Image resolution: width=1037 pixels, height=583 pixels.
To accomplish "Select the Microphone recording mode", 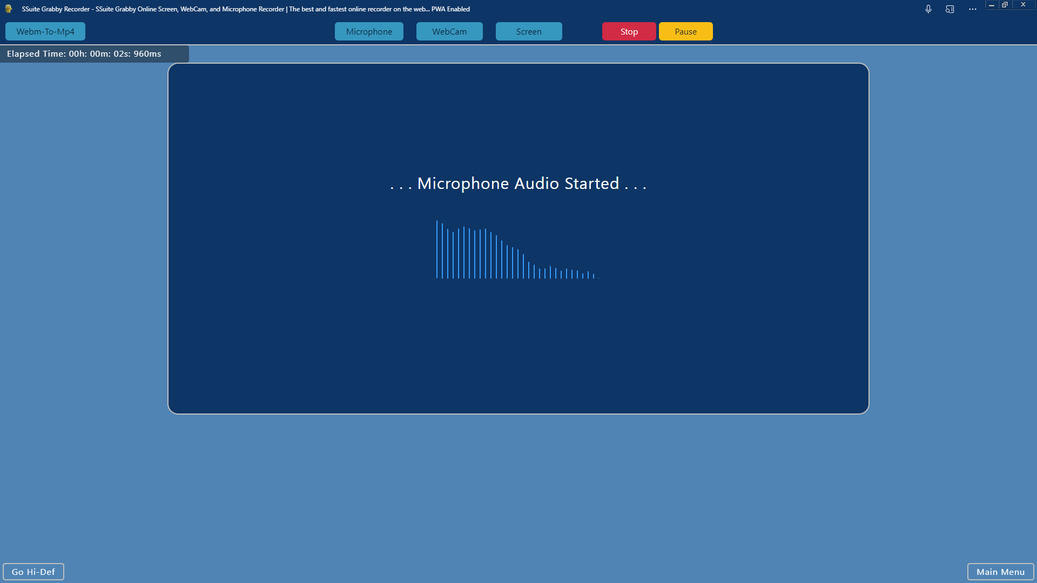I will pyautogui.click(x=369, y=31).
